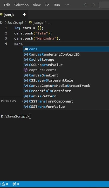Click the Go Back arrow
This screenshot has height=188, width=109.
tap(86, 5)
